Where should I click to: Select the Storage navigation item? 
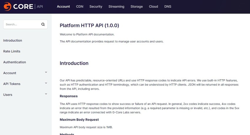point(136,6)
